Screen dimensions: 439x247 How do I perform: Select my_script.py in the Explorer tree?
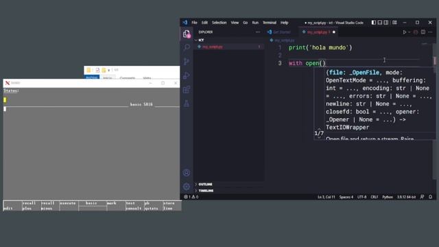pyautogui.click(x=228, y=47)
